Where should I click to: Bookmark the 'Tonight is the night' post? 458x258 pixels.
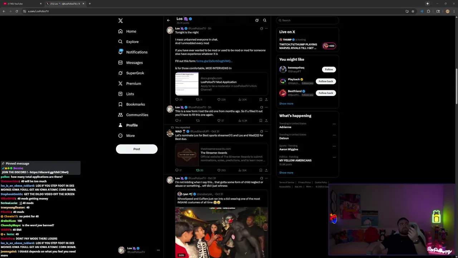click(261, 100)
